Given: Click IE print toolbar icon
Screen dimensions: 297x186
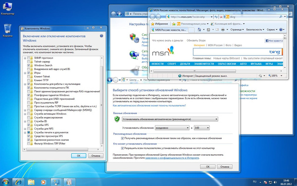Looking at the screenshot, I should 223,30.
